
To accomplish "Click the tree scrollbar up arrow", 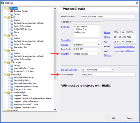I will point(55,8).
